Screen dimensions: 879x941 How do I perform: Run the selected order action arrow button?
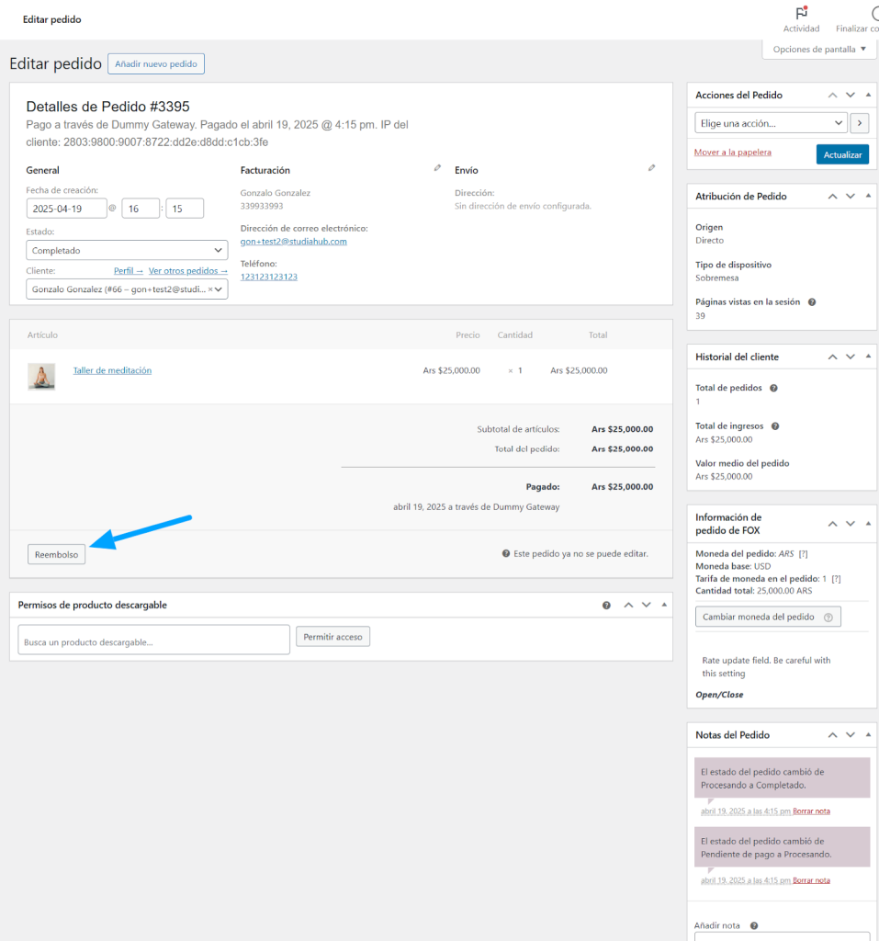coord(860,123)
